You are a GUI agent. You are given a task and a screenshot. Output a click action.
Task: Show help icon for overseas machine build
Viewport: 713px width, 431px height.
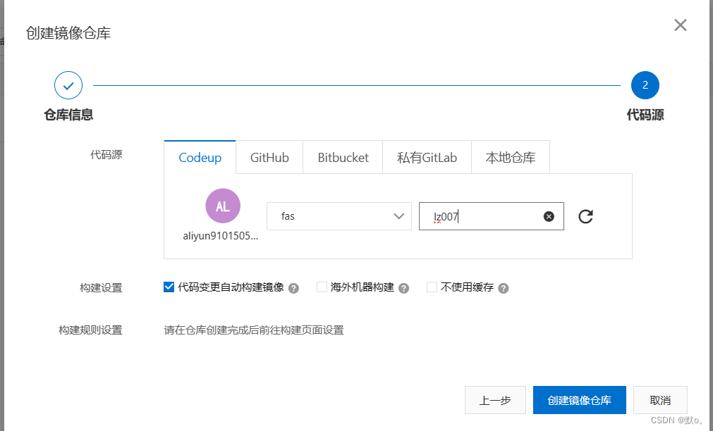(404, 288)
